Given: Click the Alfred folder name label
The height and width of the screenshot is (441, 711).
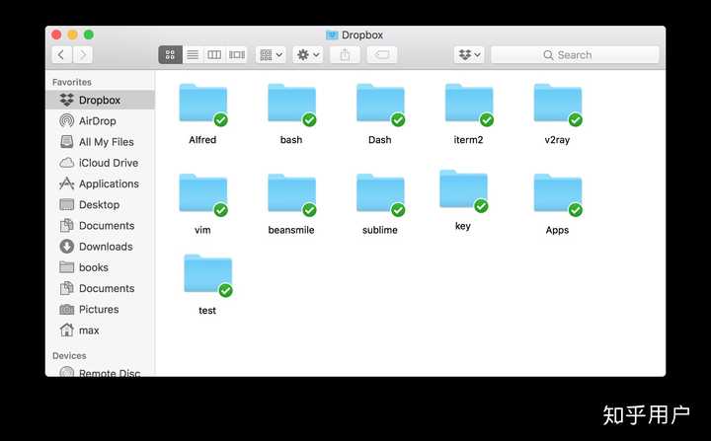Looking at the screenshot, I should [202, 139].
